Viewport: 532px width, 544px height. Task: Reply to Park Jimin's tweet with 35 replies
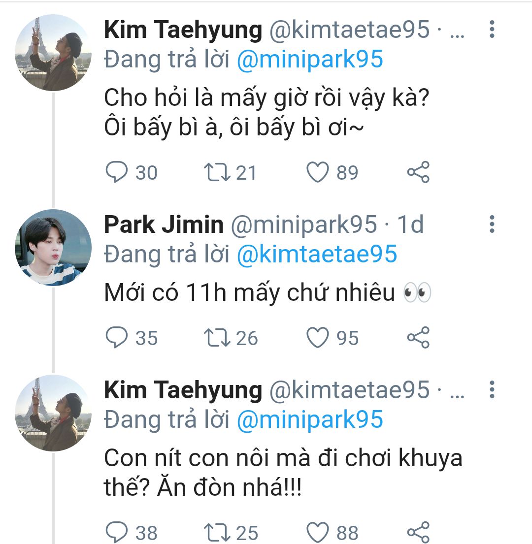click(x=117, y=338)
